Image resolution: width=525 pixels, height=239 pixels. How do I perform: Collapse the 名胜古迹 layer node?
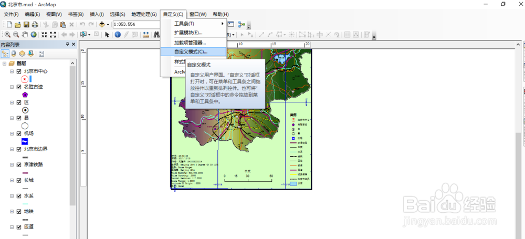[x=12, y=87]
